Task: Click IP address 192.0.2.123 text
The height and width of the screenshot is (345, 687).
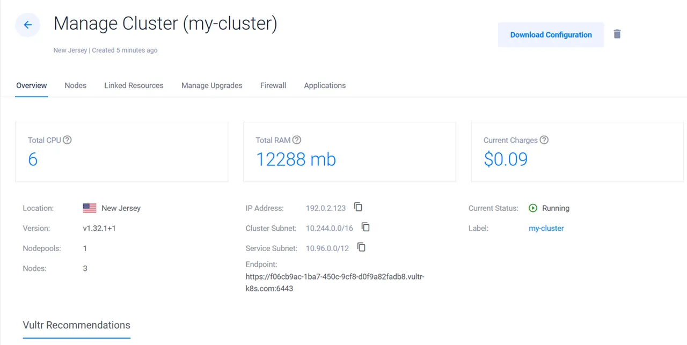Action: [x=326, y=208]
